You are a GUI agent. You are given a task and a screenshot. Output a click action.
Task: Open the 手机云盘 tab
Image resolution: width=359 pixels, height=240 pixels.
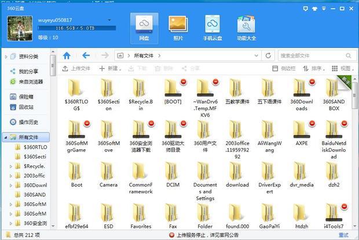tap(213, 28)
